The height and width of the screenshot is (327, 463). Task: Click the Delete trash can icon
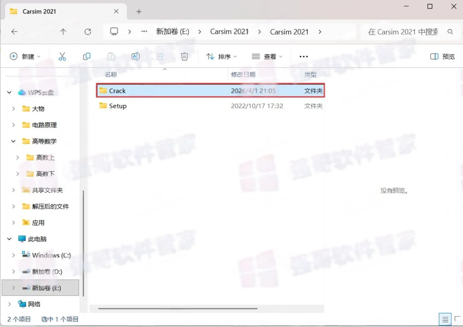[x=184, y=57]
